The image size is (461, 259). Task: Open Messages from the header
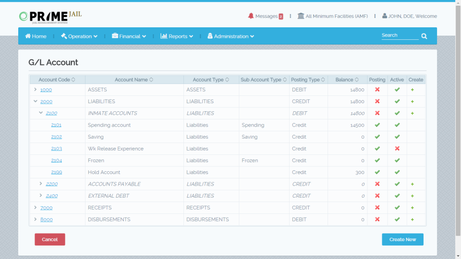click(x=267, y=16)
